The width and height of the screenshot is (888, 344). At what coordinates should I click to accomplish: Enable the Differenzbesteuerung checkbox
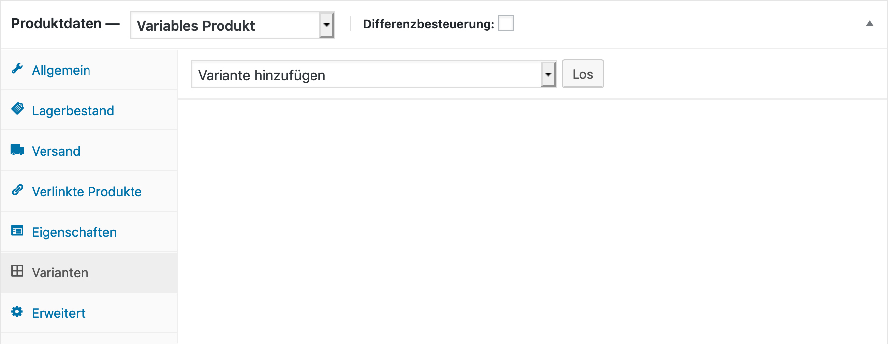pyautogui.click(x=506, y=23)
